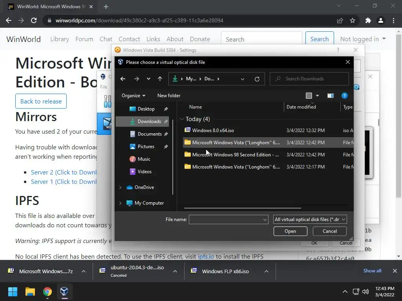Open Links in WinWorld navigation
Viewport: 402px width, 301px height.
[153, 39]
